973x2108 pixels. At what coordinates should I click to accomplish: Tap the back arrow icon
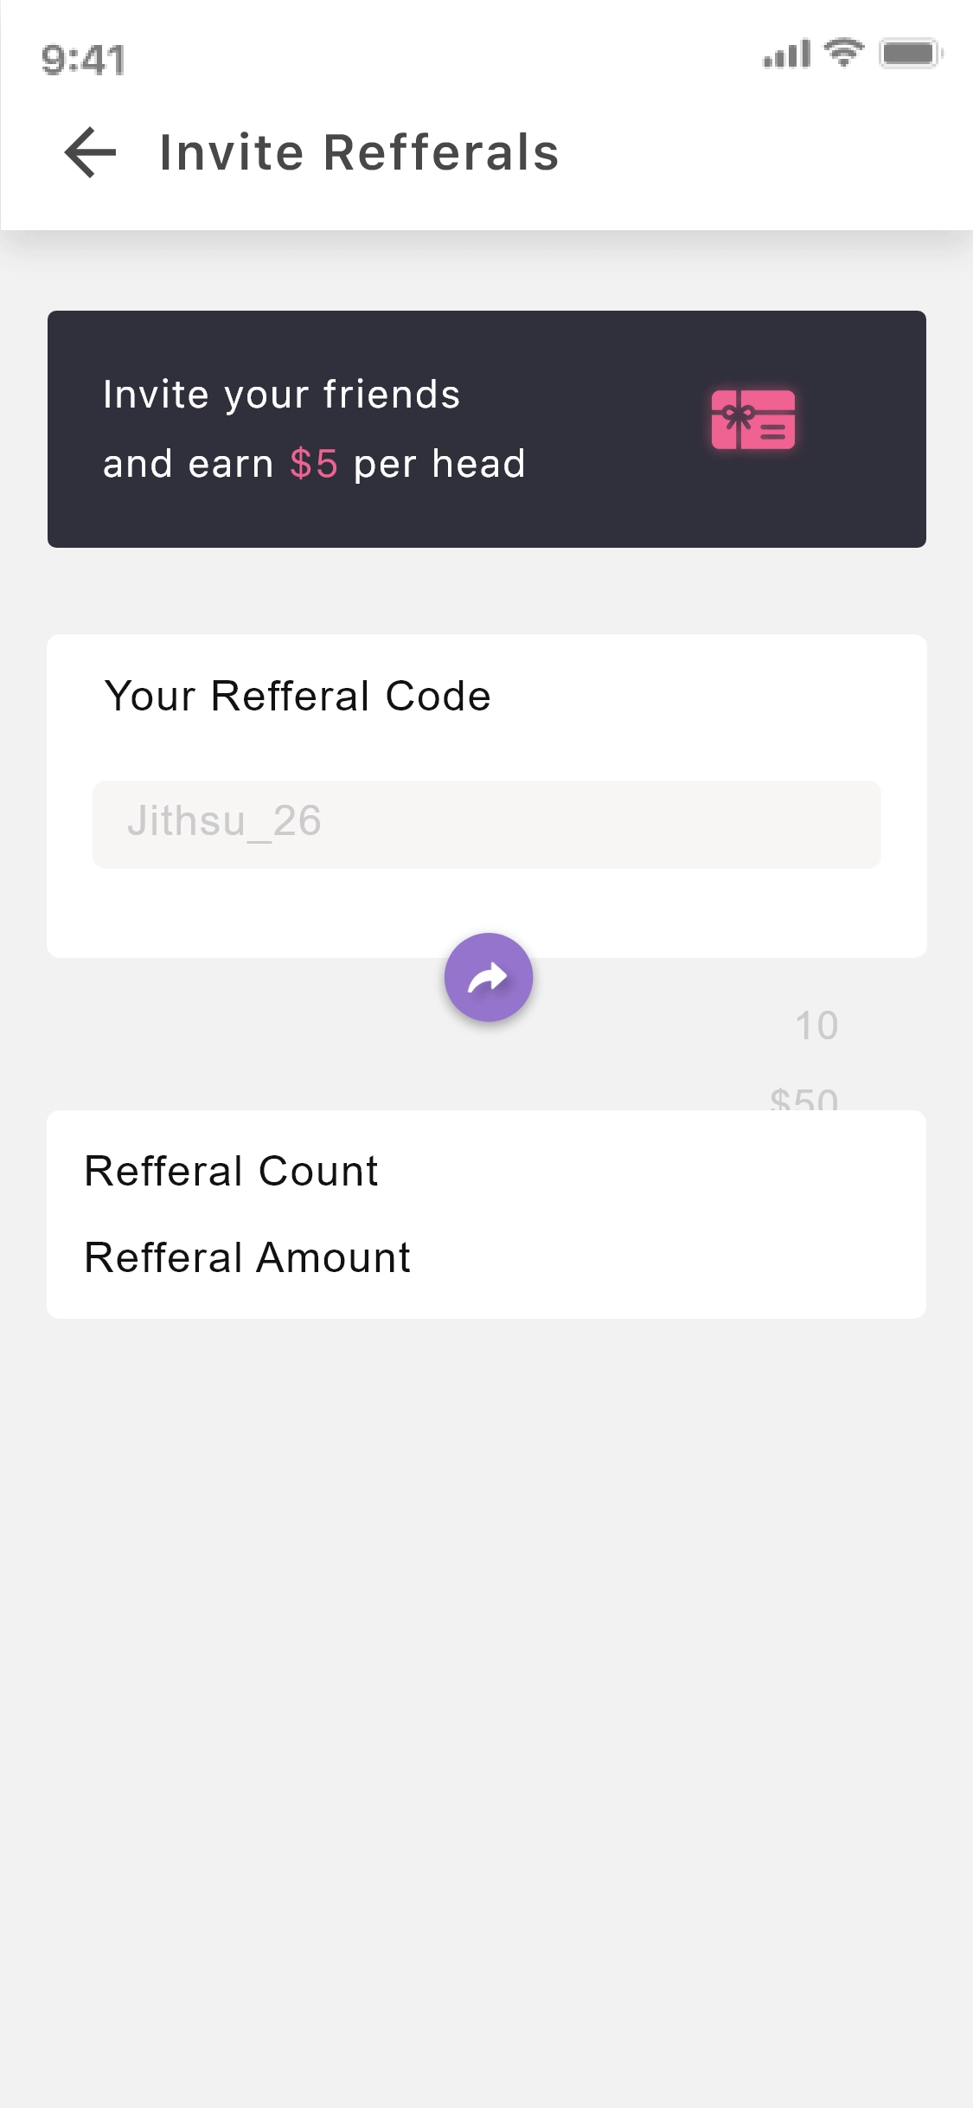pyautogui.click(x=90, y=152)
